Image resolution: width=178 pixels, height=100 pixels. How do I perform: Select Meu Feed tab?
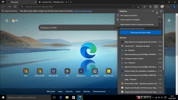point(51,91)
